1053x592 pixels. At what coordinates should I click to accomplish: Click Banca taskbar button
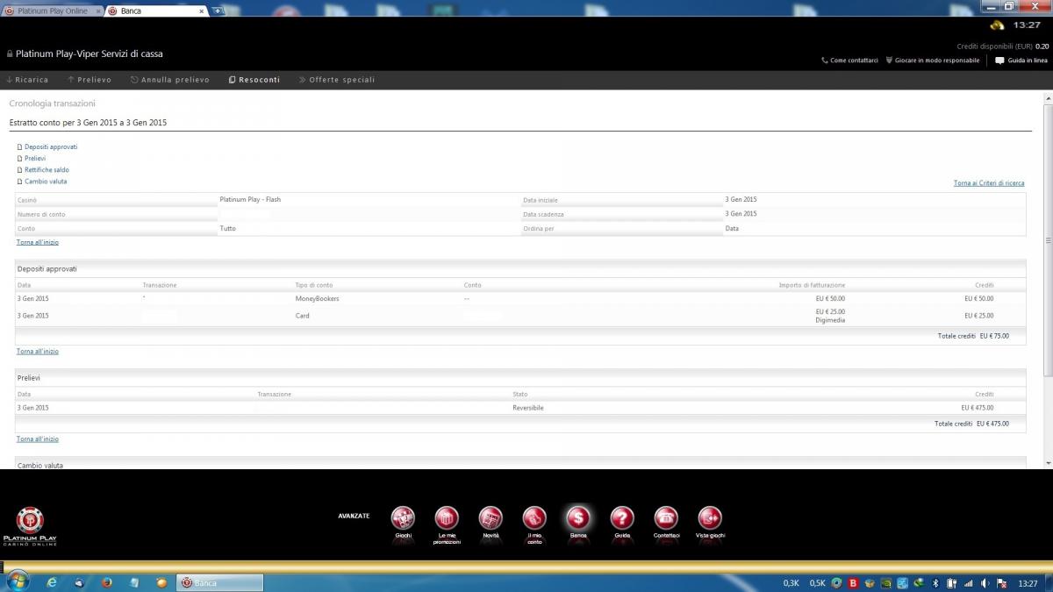(x=221, y=582)
